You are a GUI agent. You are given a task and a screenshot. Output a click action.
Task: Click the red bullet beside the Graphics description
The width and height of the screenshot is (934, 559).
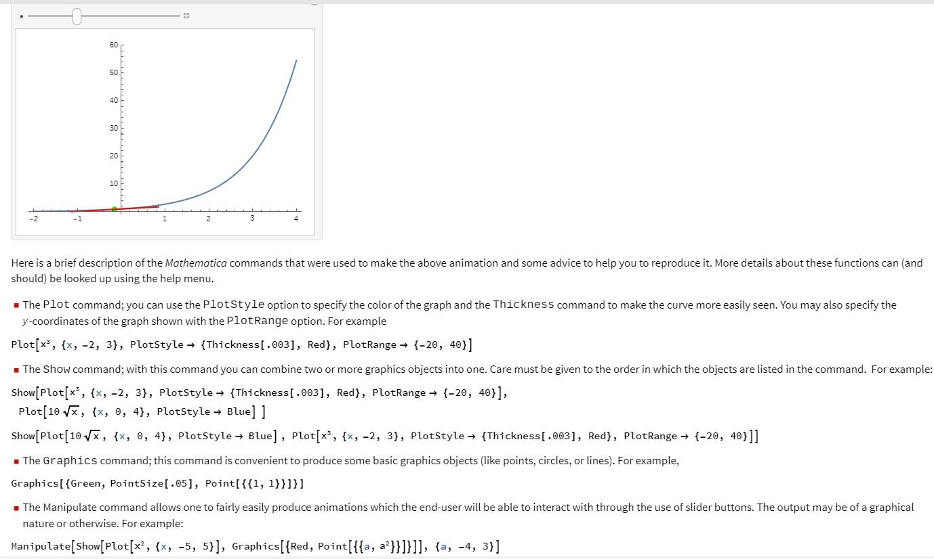point(16,460)
